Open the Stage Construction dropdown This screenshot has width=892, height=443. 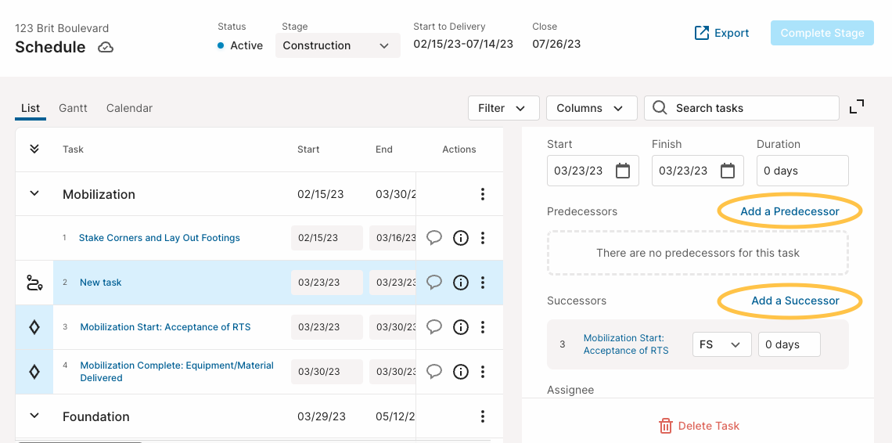click(338, 45)
